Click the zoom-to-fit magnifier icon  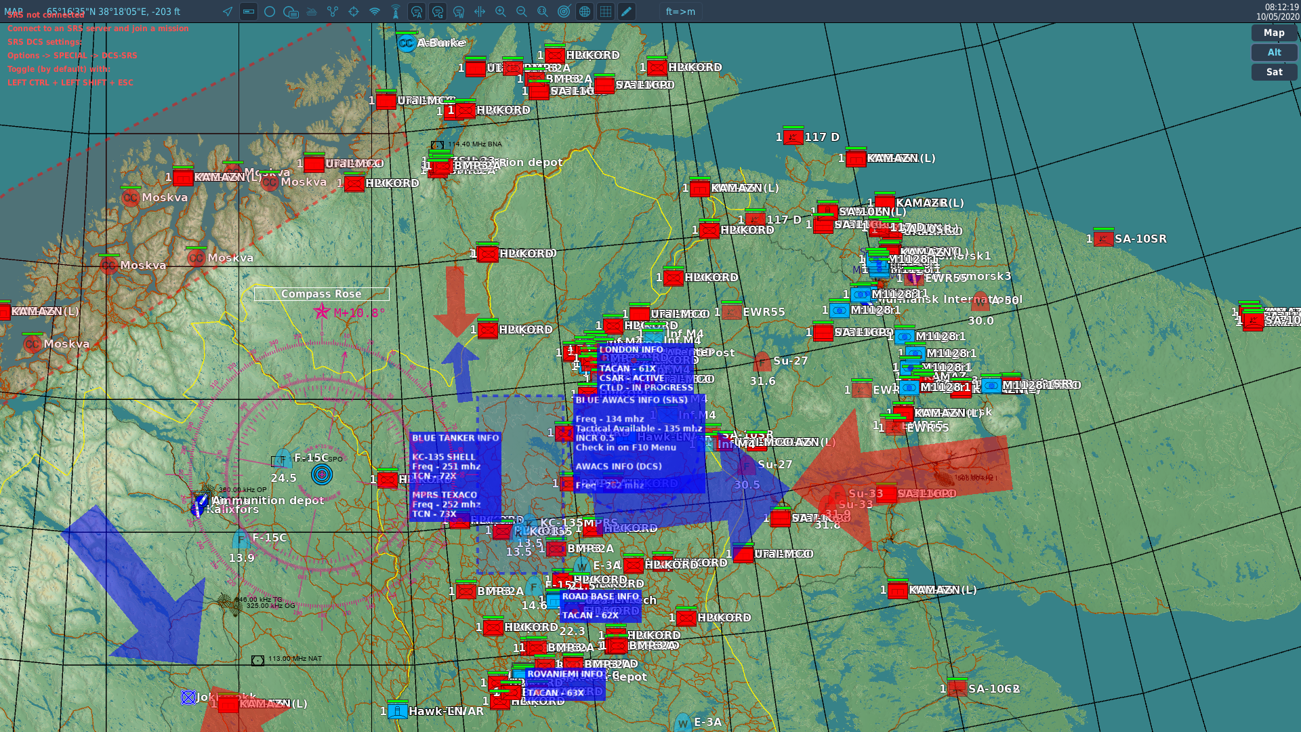[x=543, y=12]
